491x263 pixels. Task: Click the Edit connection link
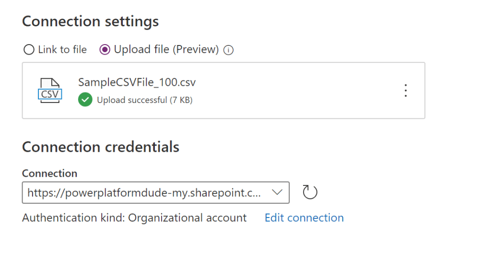304,218
